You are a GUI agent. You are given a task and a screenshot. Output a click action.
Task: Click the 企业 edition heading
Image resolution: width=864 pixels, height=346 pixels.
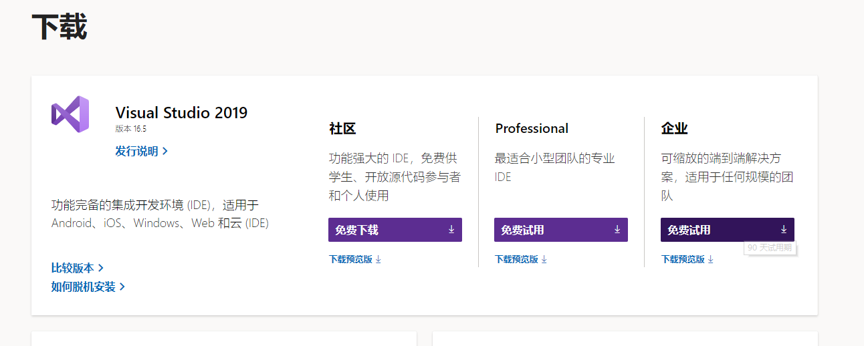[x=674, y=128]
